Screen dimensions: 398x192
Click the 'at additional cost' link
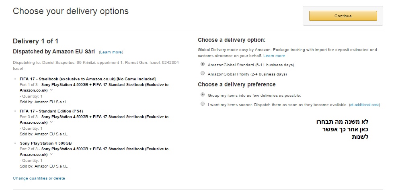(364, 105)
